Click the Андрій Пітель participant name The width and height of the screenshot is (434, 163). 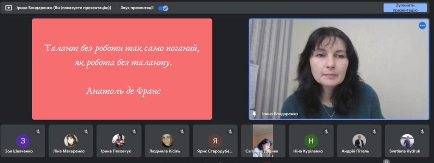pos(359,152)
